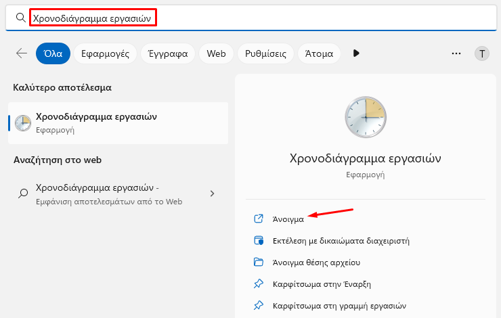Click the large Task Scheduler clock icon
501x318 pixels.
366,117
